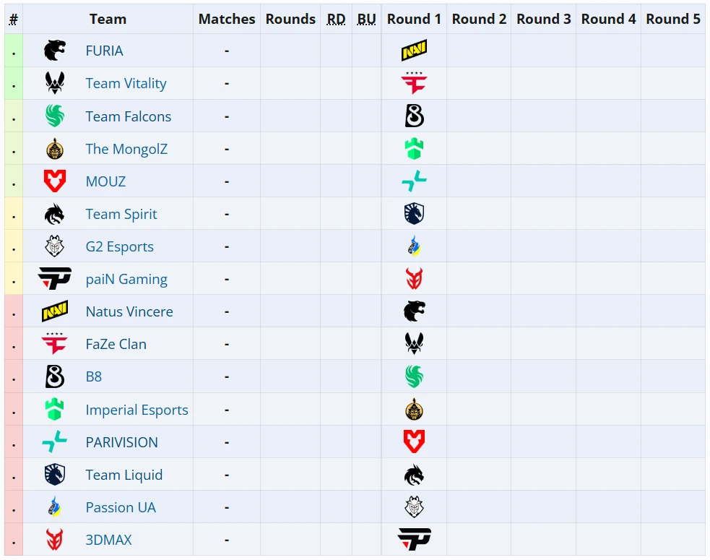Open the Natus Vincere team link
Screen dimensions: 710x560
(129, 311)
